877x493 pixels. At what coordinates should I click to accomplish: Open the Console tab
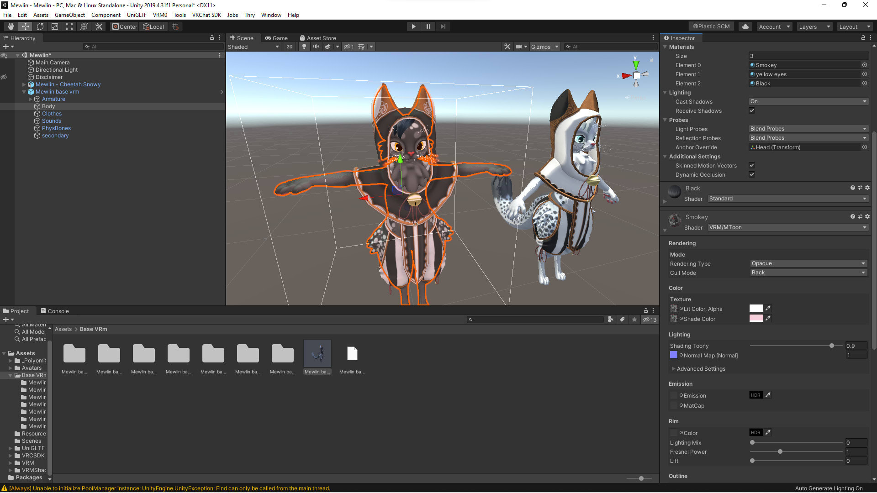click(x=59, y=310)
